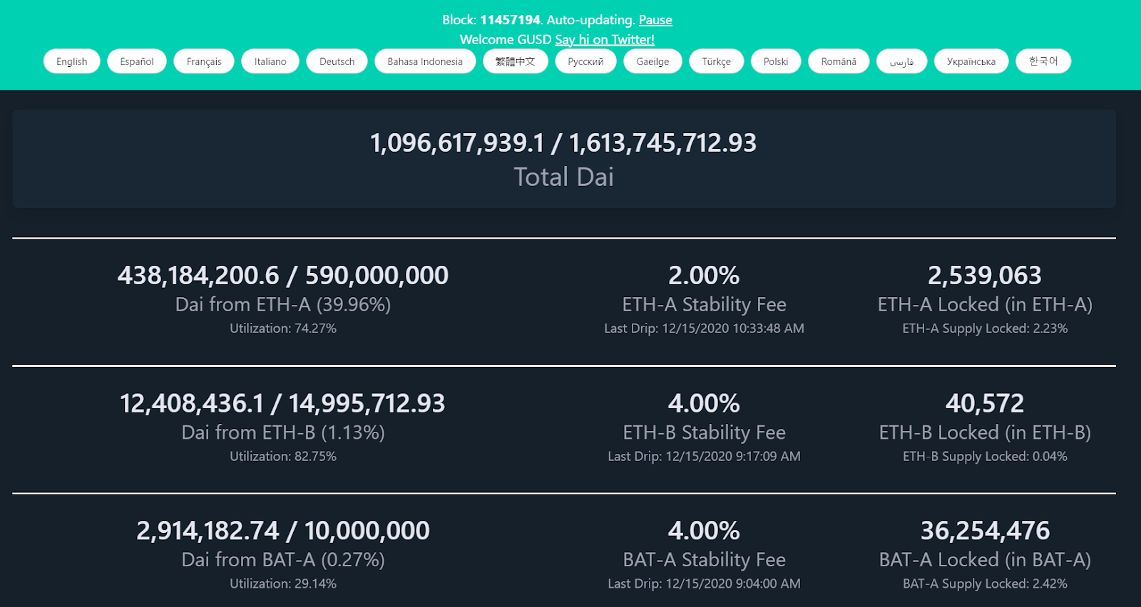This screenshot has width=1141, height=607.
Task: Switch page language to Deutsch
Action: 337,61
